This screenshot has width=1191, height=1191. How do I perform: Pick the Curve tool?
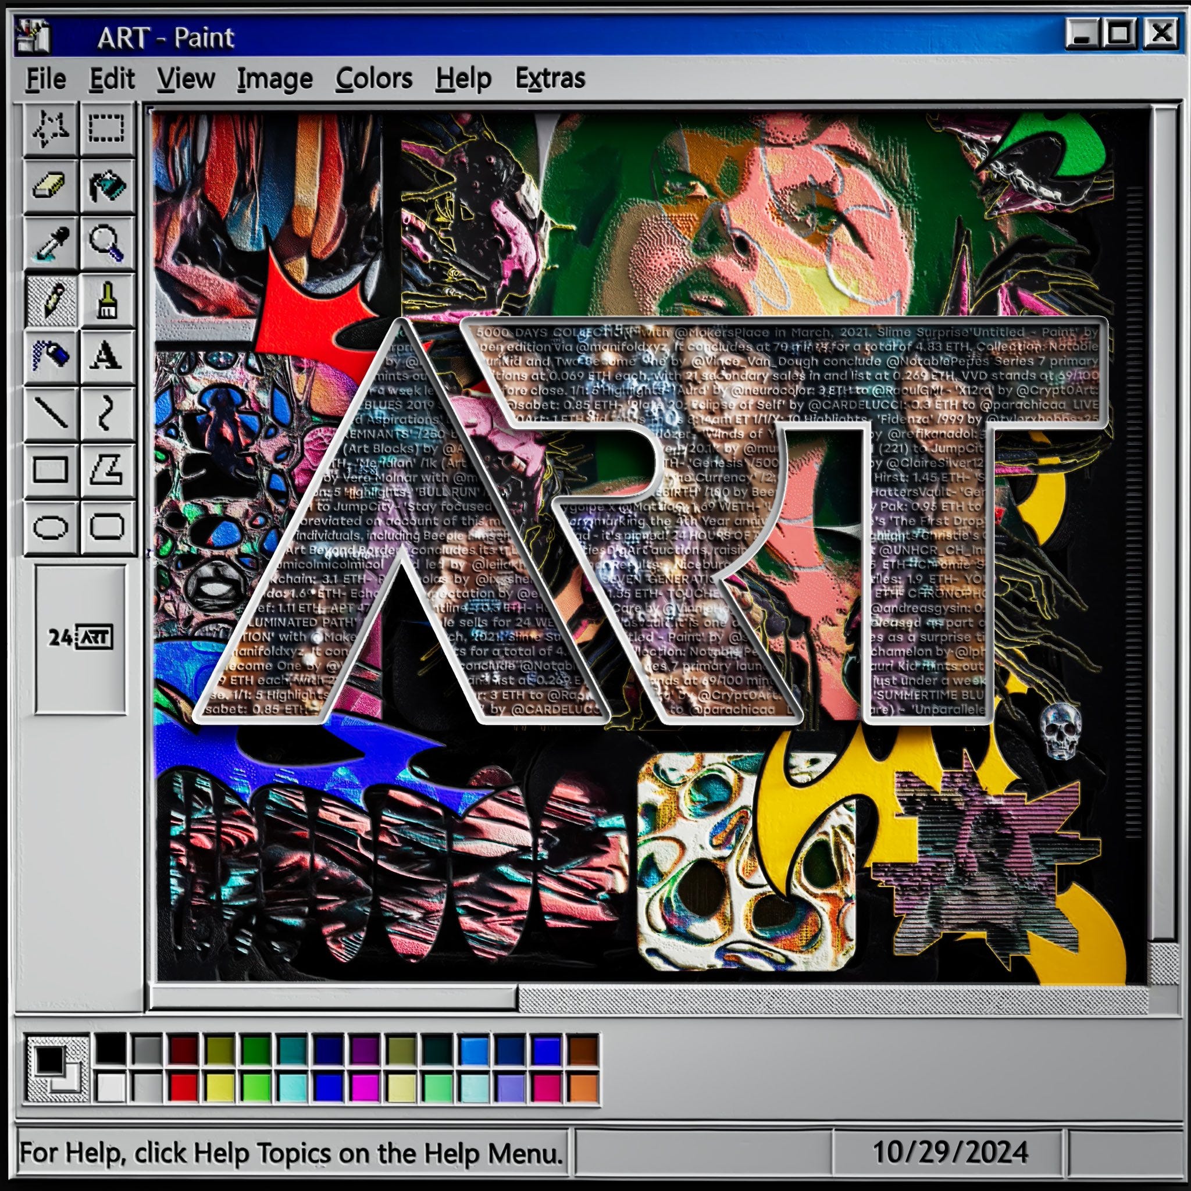point(106,413)
